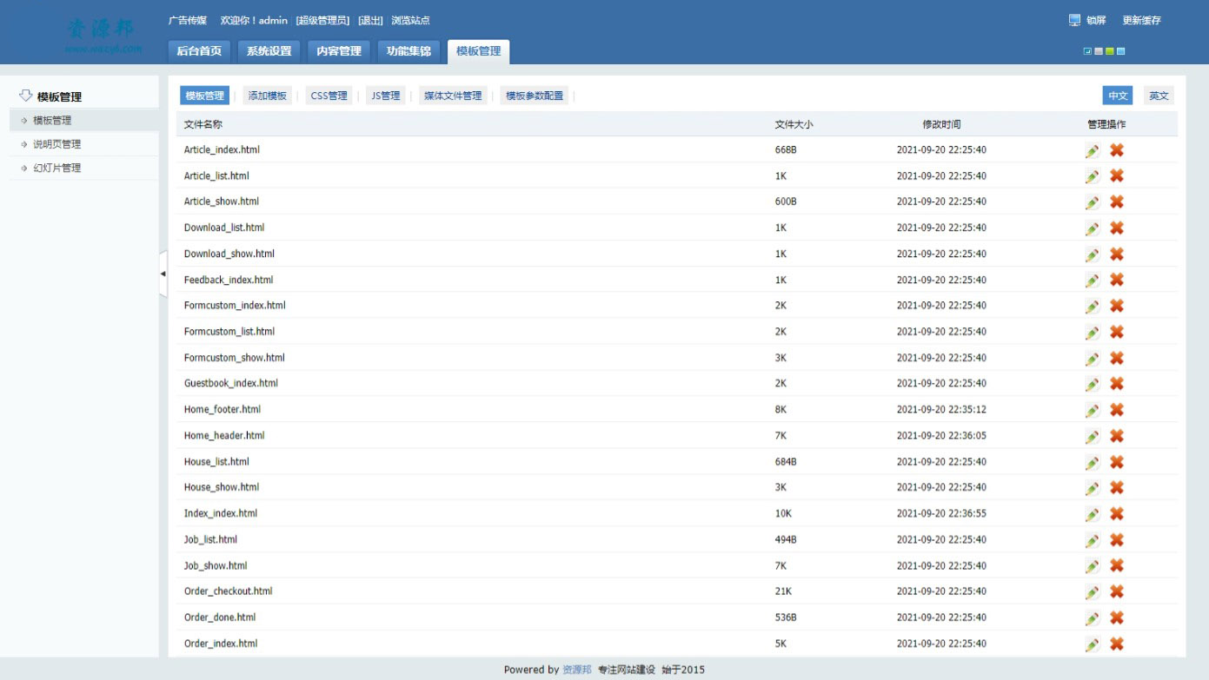Click the red X for Home_header.html

click(1117, 436)
